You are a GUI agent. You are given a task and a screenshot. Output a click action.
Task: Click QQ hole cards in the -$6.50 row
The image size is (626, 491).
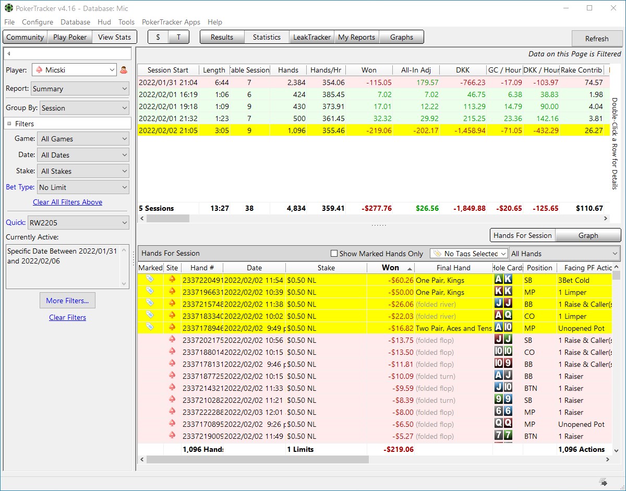tap(503, 423)
